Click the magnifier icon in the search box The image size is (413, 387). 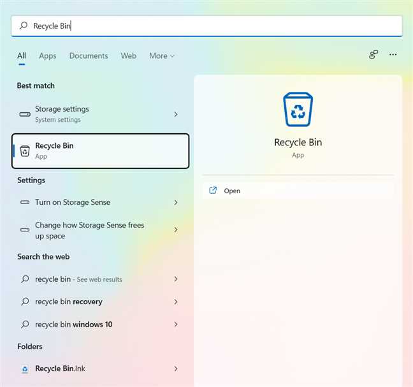pos(24,26)
